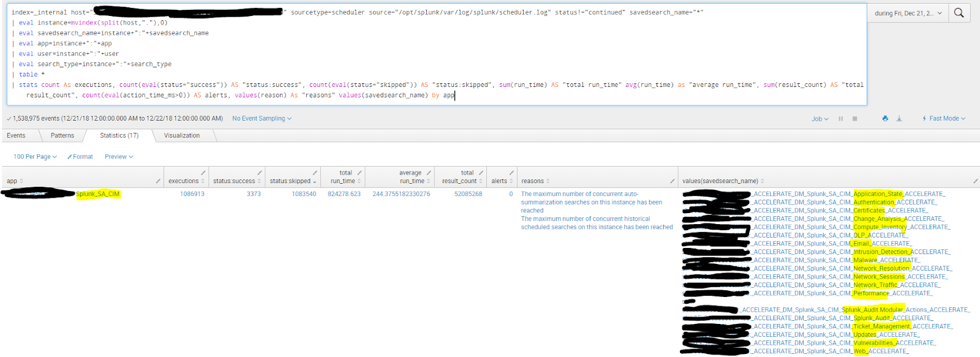Click inside the search query editor
980x357 pixels.
click(x=437, y=54)
